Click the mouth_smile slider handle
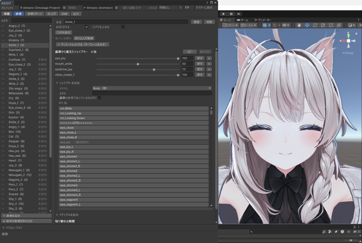Viewport: 362px width, 243px height. coord(138,64)
